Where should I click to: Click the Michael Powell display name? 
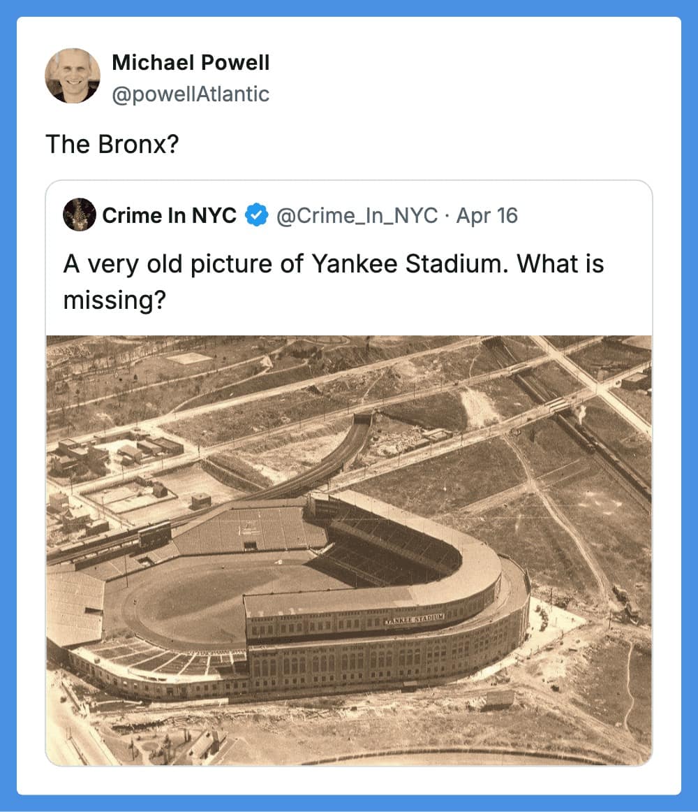(190, 62)
